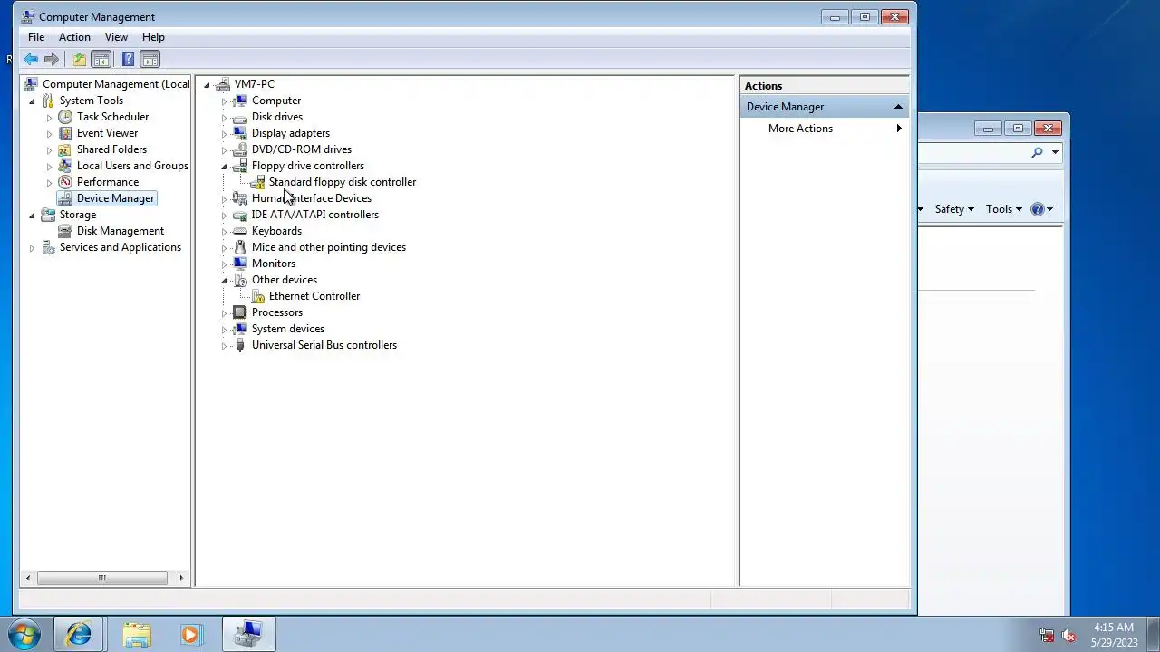Expand the Display adapters node

point(224,134)
